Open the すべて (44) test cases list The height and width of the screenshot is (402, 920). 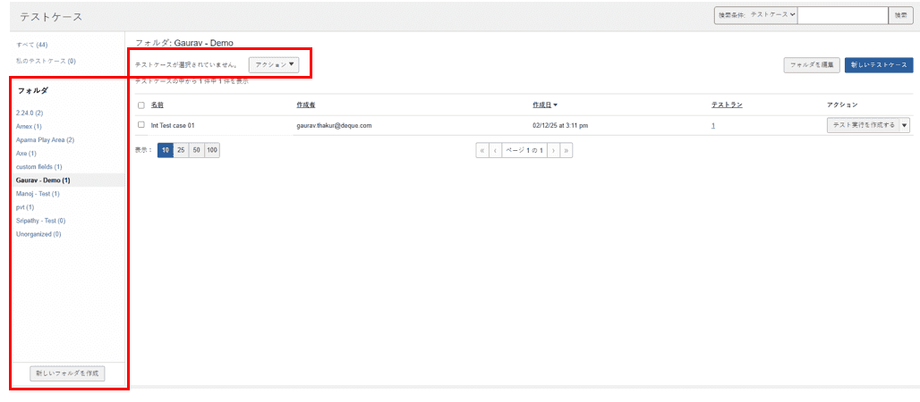pyautogui.click(x=31, y=45)
